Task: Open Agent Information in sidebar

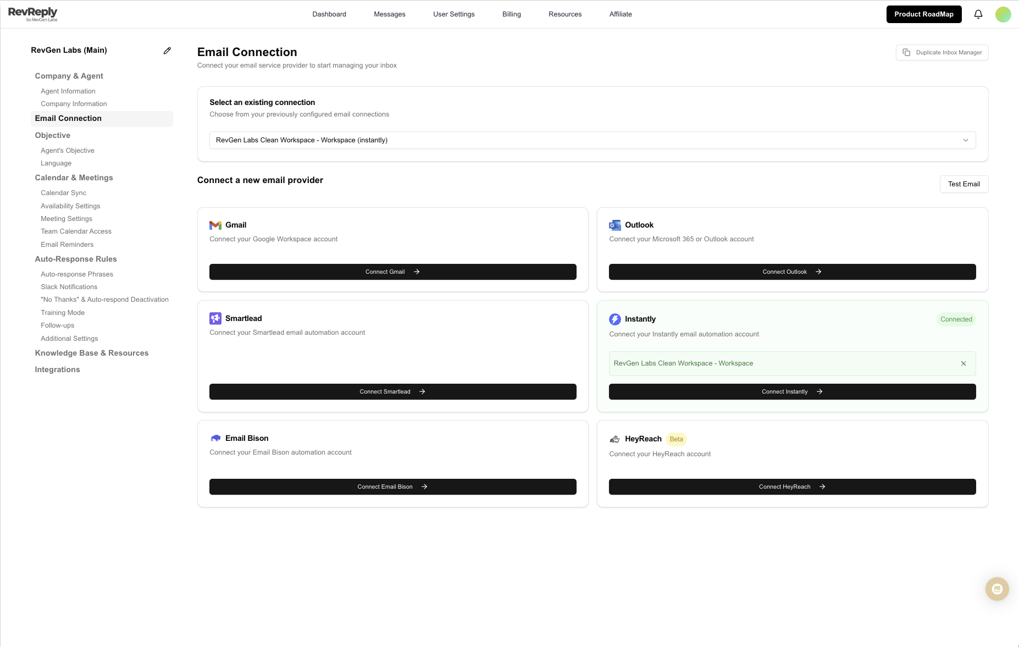Action: click(x=68, y=91)
